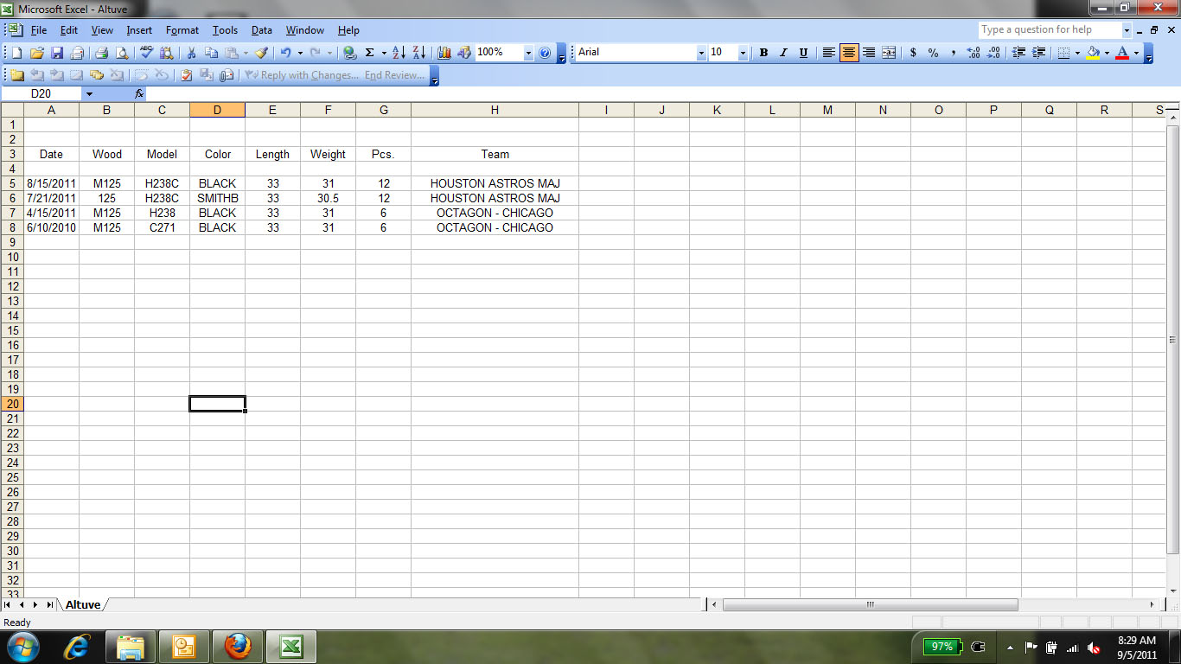Toggle Merge and Center
Screen dimensions: 1181x664
889,53
